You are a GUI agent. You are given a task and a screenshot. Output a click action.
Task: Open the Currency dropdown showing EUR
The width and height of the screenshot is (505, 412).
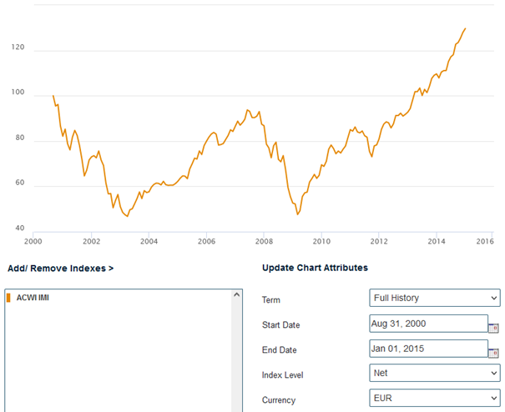[x=435, y=398]
